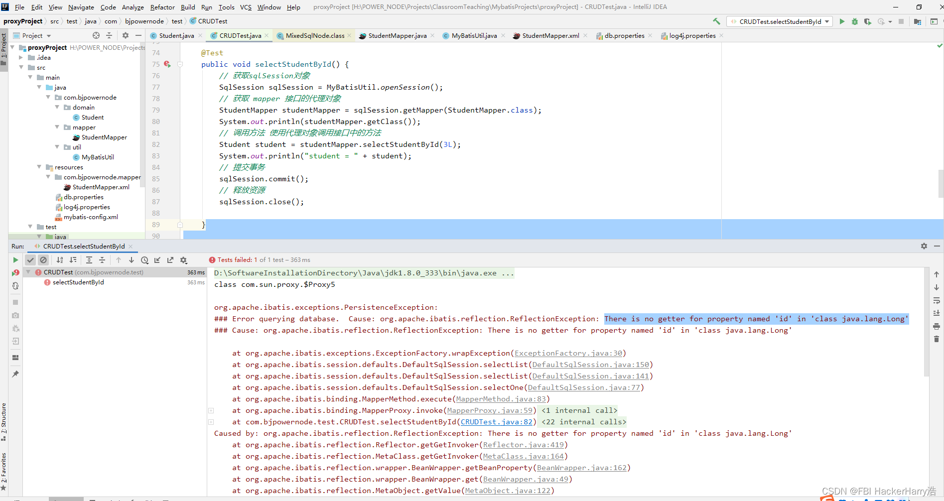Viewport: 944px width, 501px height.
Task: Open Run panel gear settings
Action: click(924, 246)
